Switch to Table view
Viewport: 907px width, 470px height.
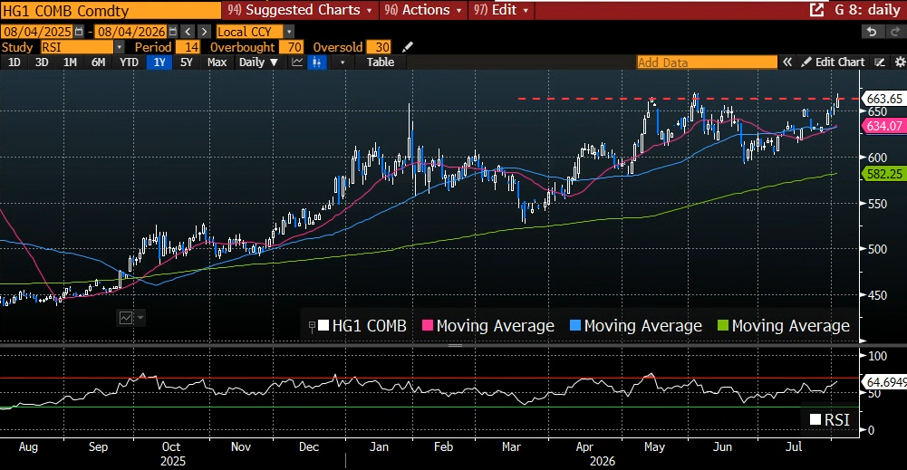pos(380,62)
